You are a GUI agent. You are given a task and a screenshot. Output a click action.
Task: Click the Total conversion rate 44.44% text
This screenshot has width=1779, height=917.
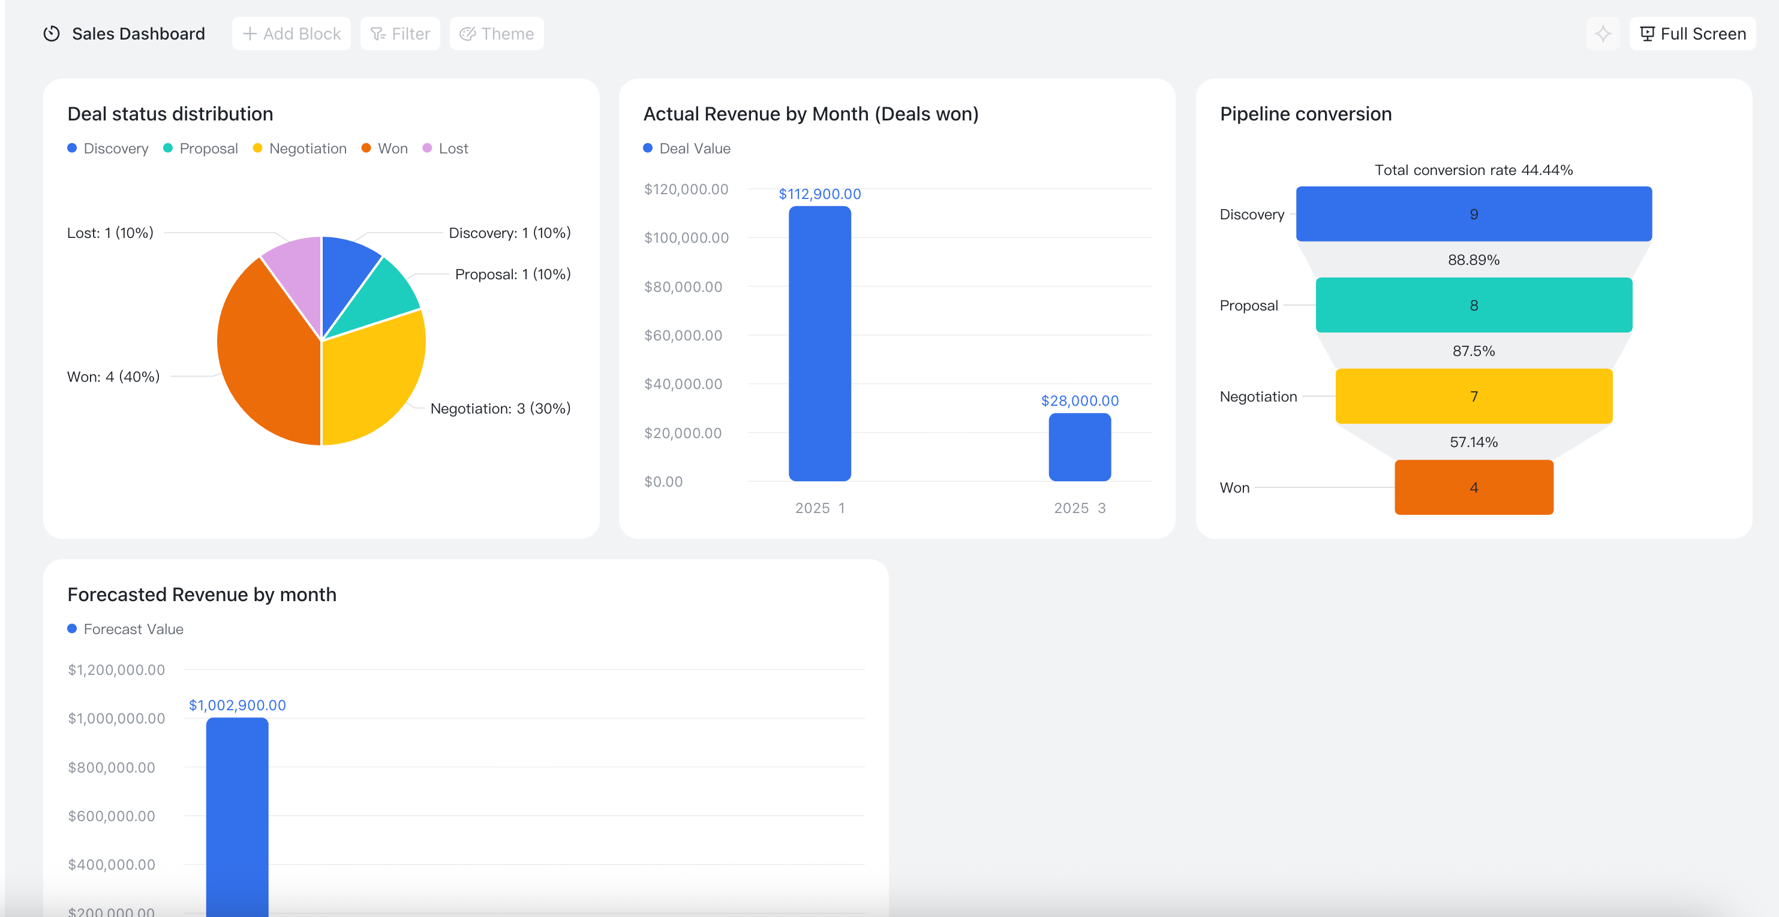click(1474, 170)
